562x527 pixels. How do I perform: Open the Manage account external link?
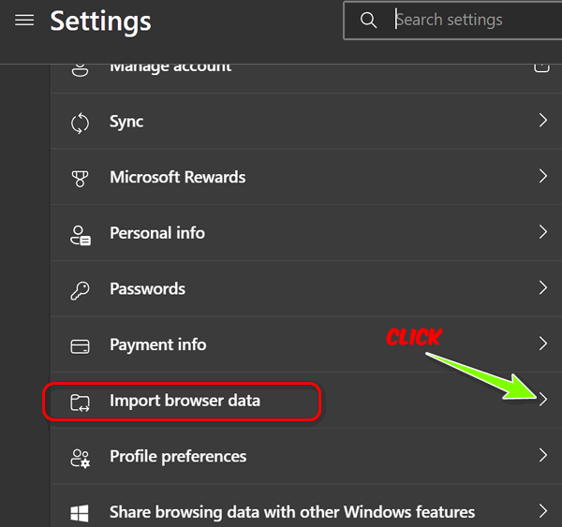click(x=541, y=66)
